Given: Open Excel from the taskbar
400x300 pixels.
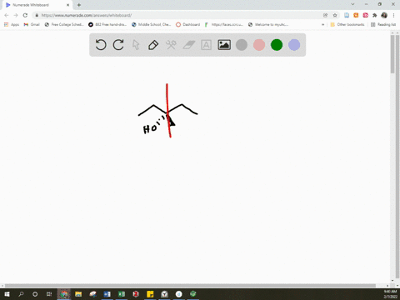Looking at the screenshot, I should 122,294.
